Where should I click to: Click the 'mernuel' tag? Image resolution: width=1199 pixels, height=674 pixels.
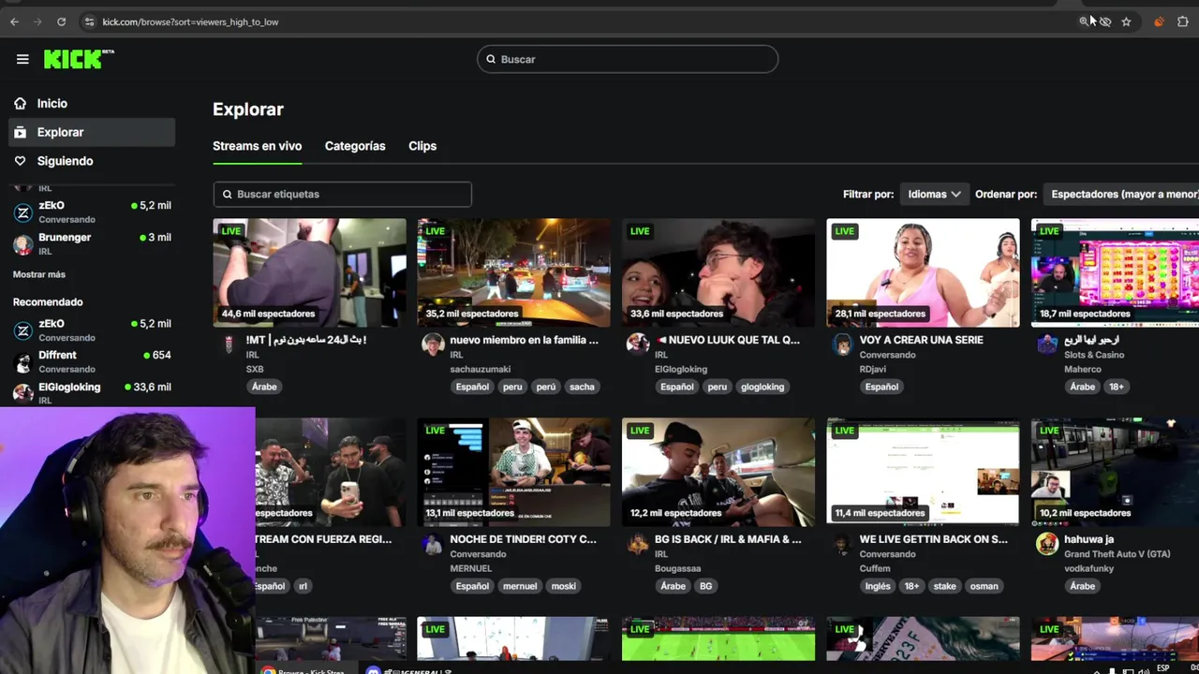[x=520, y=586]
